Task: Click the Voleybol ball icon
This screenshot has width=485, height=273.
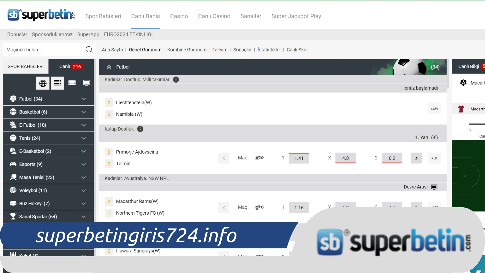Action: coord(13,190)
